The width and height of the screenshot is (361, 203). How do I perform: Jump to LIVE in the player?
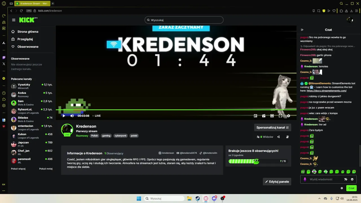96,116
